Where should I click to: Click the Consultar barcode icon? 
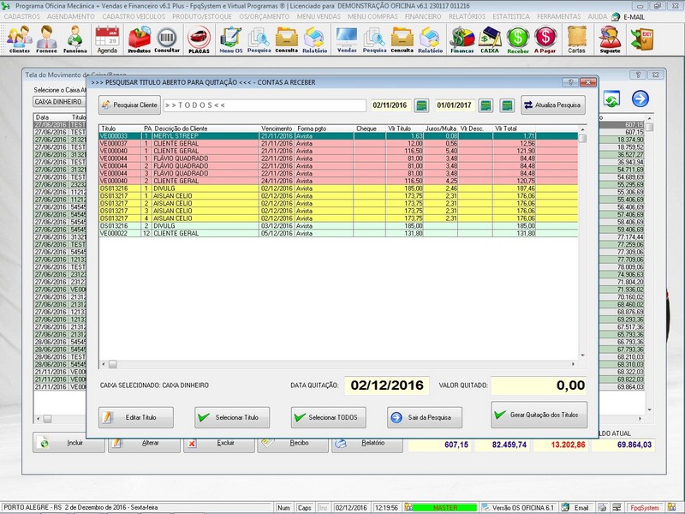click(x=167, y=39)
